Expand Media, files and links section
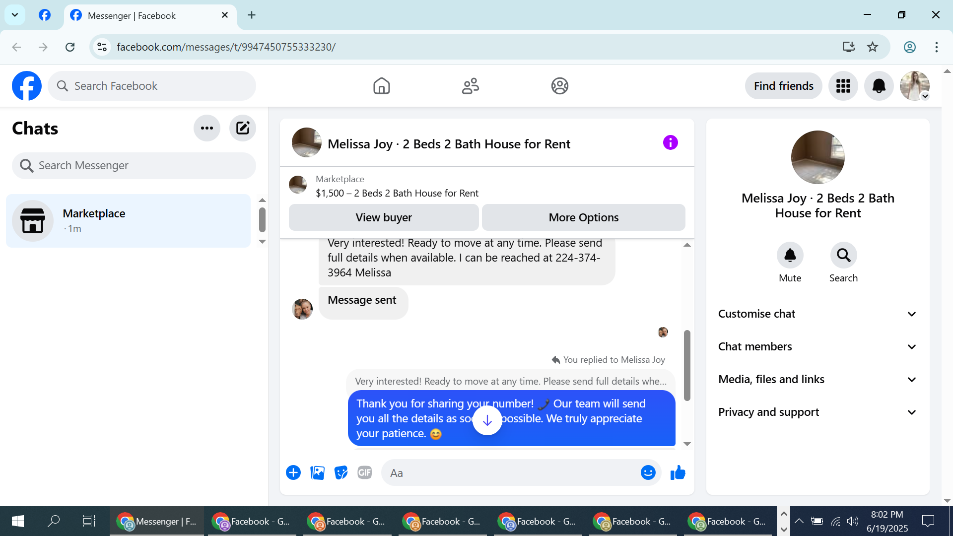The height and width of the screenshot is (536, 953). pyautogui.click(x=818, y=379)
